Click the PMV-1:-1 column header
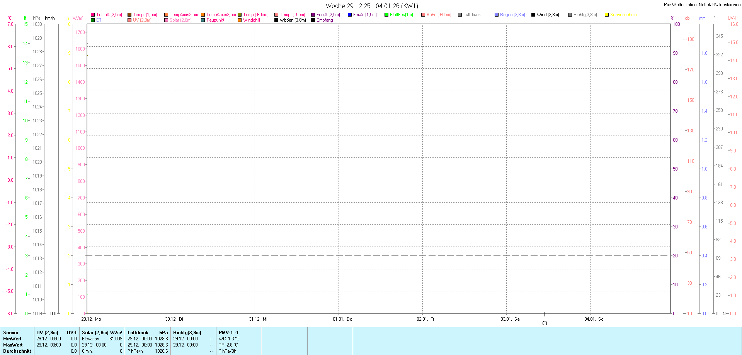 (x=229, y=333)
